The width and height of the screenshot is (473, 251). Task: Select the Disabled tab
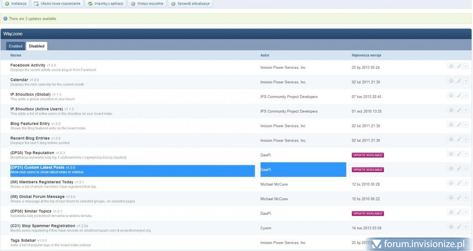pos(37,46)
